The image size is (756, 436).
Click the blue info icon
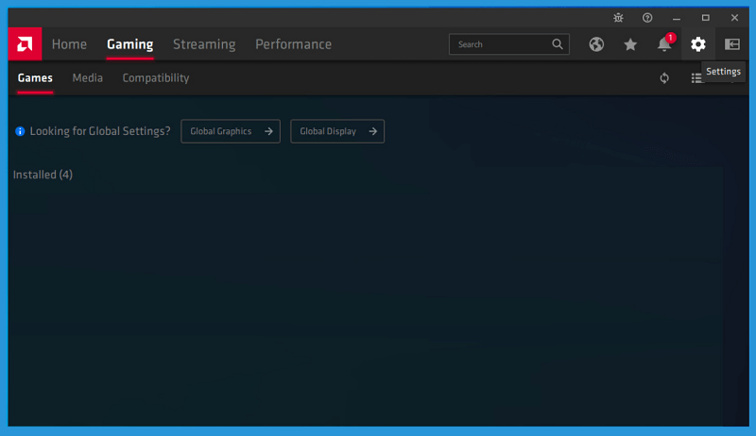(x=20, y=131)
